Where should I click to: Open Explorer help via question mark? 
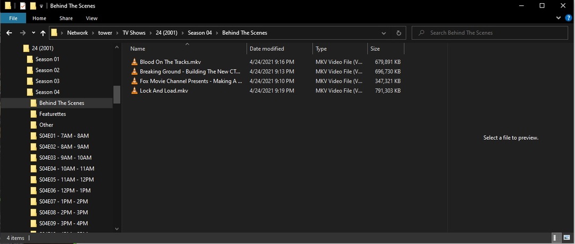click(x=568, y=18)
